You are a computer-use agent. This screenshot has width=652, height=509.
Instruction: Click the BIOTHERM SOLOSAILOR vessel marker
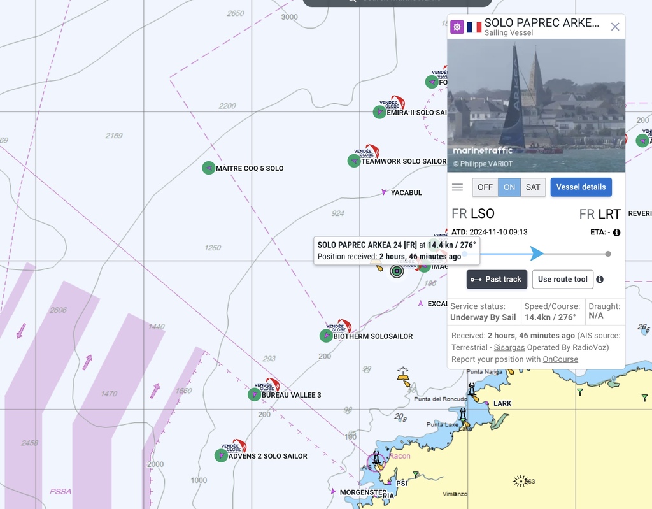[x=326, y=336]
